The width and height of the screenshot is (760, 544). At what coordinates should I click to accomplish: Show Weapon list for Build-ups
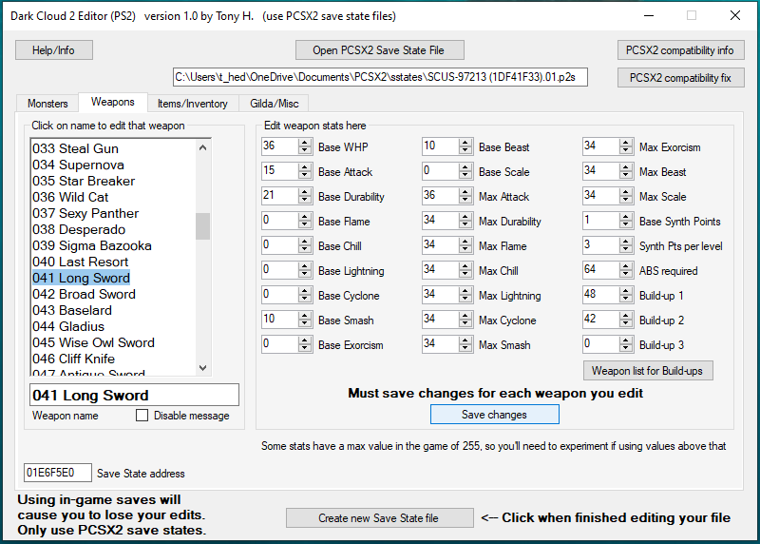pyautogui.click(x=648, y=370)
